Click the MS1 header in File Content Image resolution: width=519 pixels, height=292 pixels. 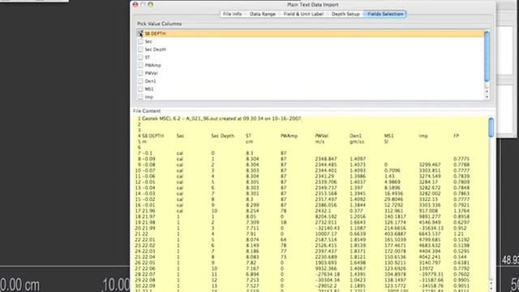389,136
